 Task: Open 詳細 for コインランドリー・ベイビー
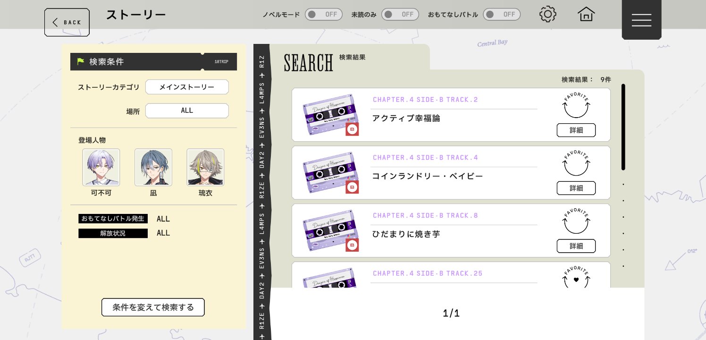coord(576,188)
